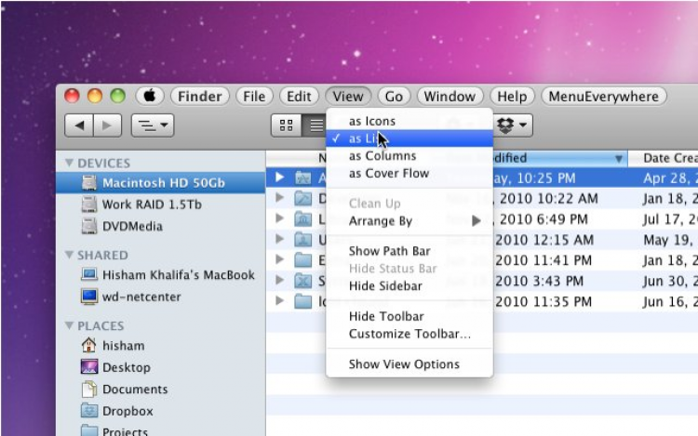Collapse the DEVICES section
698x436 pixels.
pyautogui.click(x=69, y=163)
